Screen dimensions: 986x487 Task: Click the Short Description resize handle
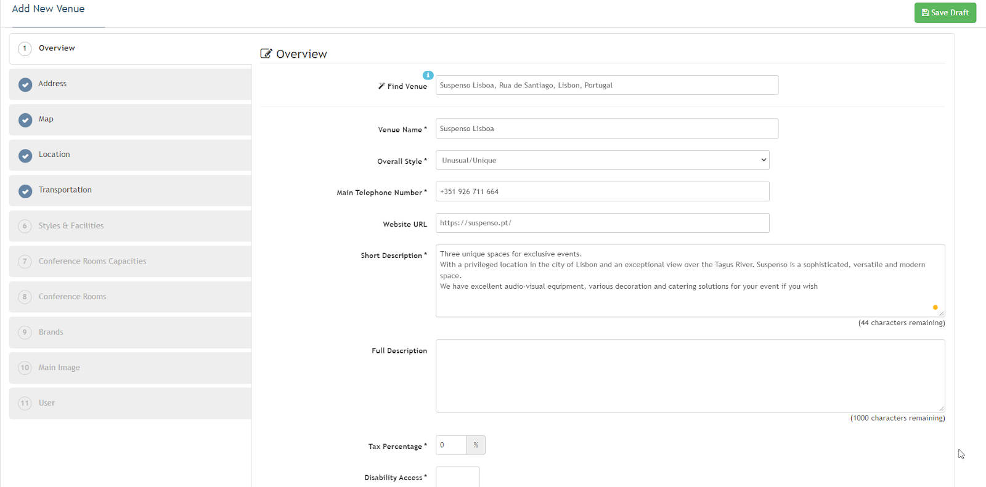(941, 313)
